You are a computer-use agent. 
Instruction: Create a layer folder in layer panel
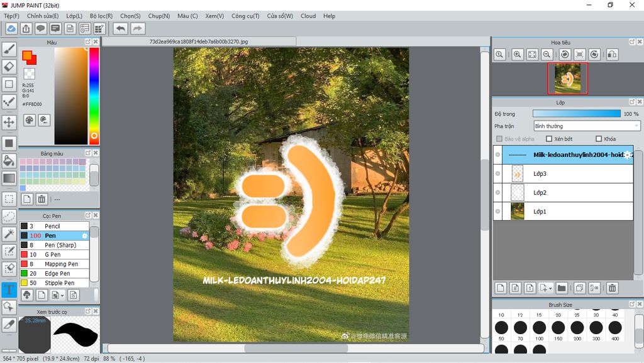[562, 288]
